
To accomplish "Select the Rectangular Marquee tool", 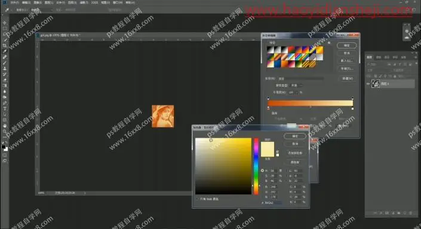I will click(5, 29).
